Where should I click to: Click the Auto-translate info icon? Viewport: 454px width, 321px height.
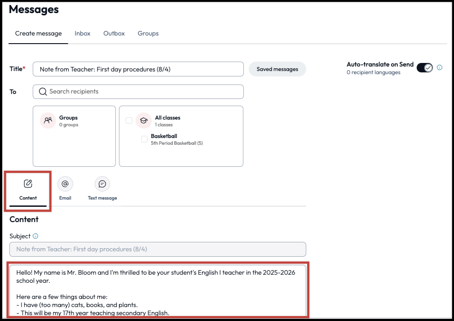point(440,67)
